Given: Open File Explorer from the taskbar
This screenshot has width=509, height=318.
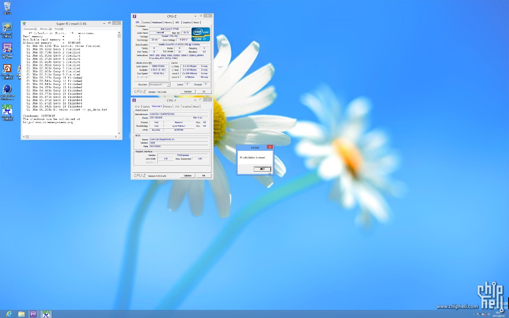Looking at the screenshot, I should coord(21,314).
